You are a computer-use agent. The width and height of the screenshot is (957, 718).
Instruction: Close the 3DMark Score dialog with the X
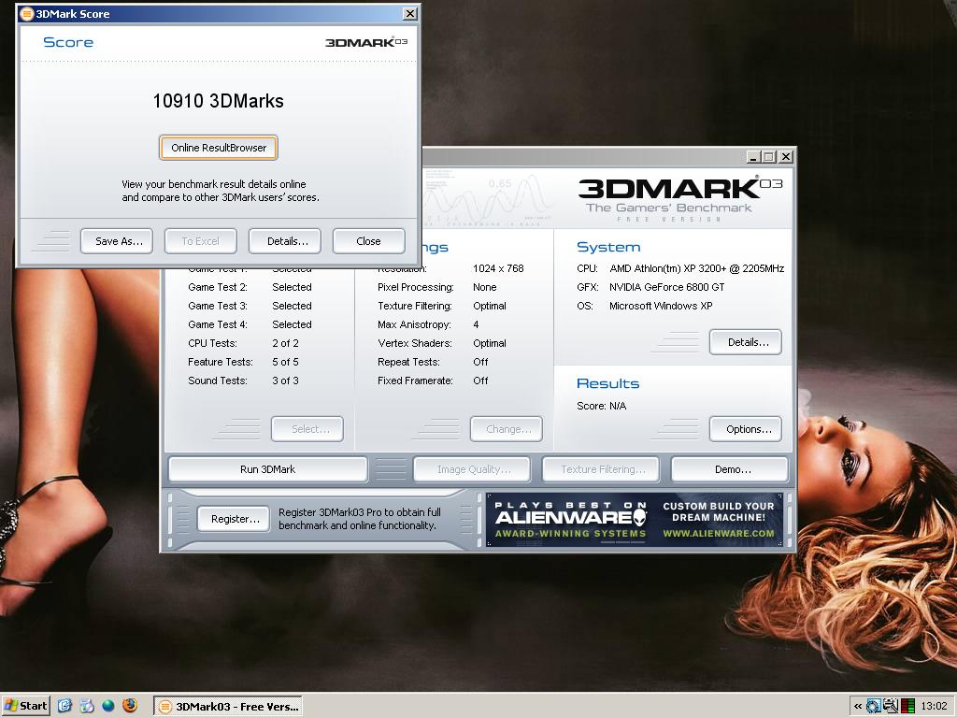[x=410, y=13]
